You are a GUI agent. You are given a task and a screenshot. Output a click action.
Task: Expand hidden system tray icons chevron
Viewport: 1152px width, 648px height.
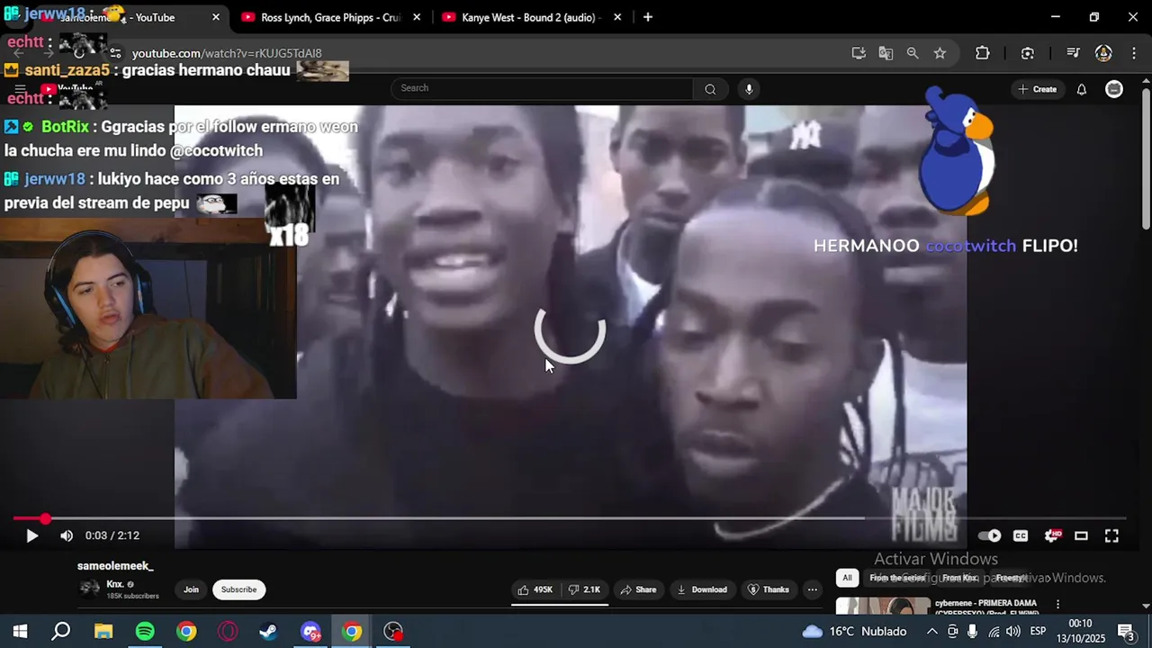pos(931,632)
